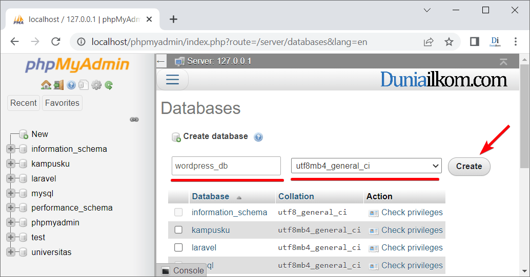
Task: Click the log out door icon
Action: [58, 85]
